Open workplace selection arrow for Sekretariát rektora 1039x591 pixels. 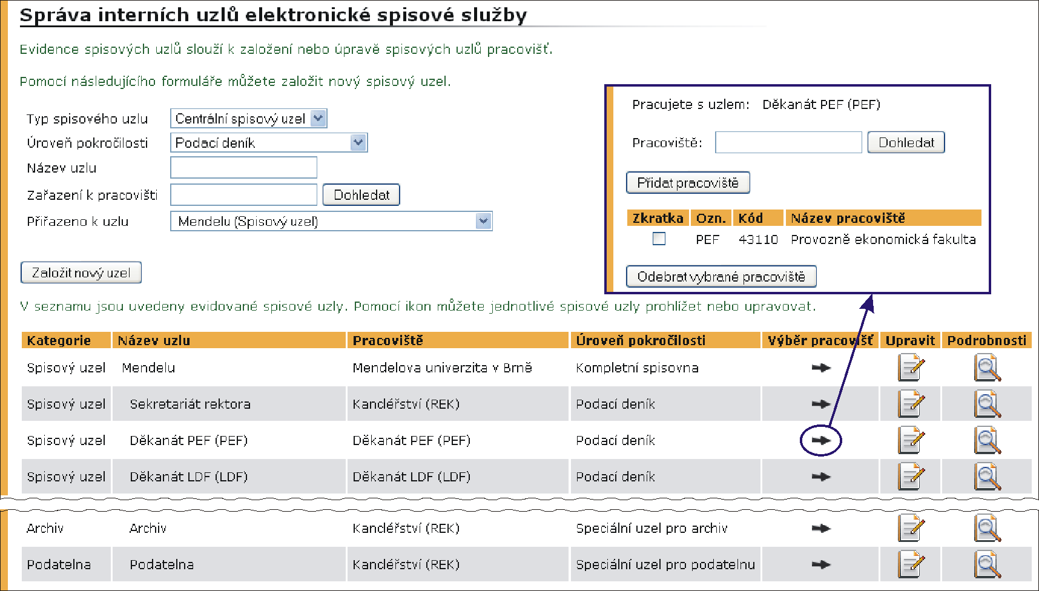click(x=821, y=404)
